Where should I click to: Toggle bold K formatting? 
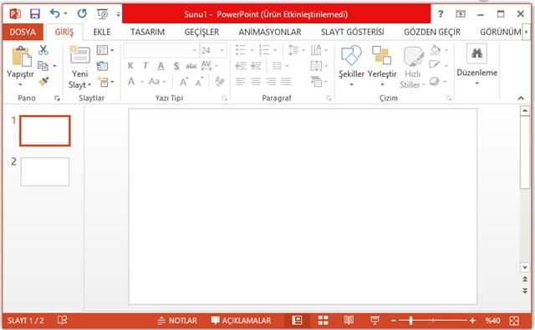click(x=130, y=65)
